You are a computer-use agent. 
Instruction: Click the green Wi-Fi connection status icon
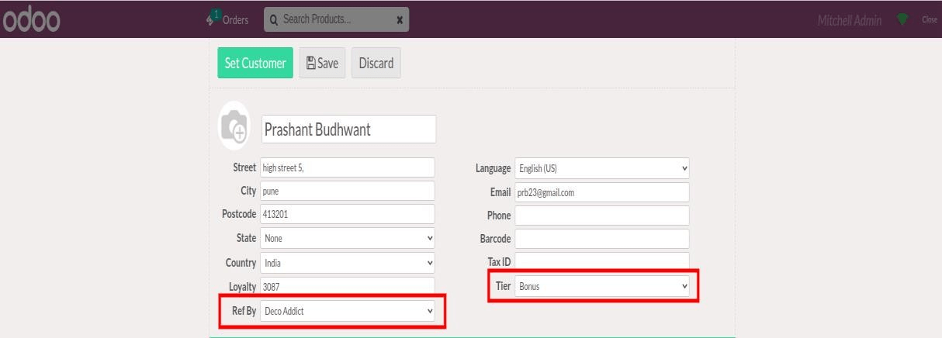coord(902,19)
